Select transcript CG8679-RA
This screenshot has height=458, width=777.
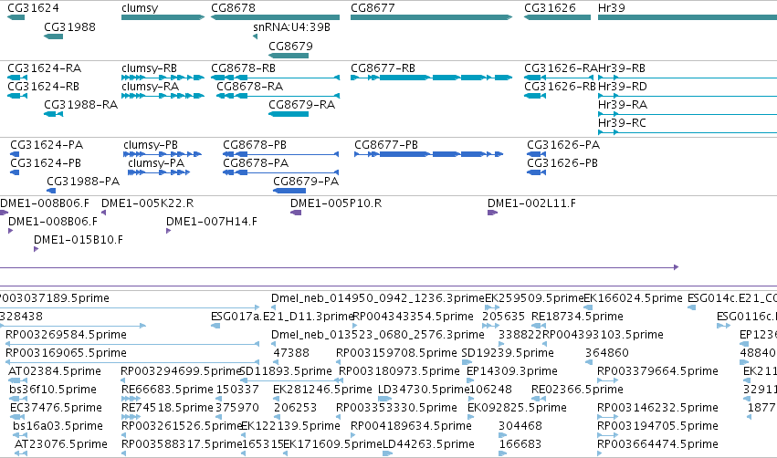(302, 105)
